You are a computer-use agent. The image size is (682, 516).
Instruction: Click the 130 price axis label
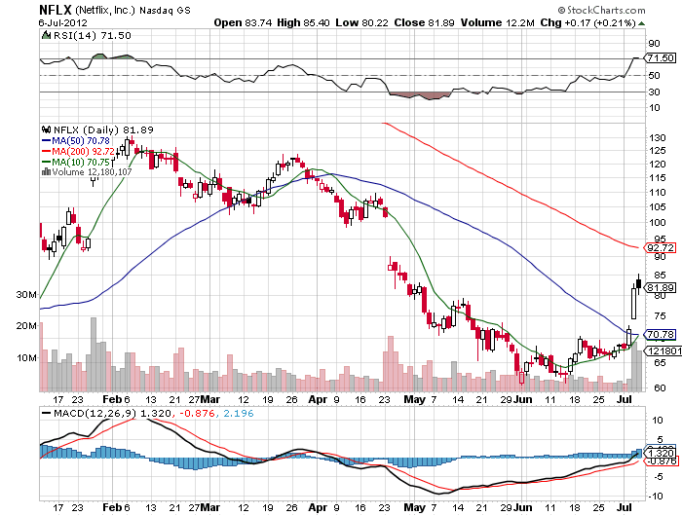pyautogui.click(x=658, y=138)
